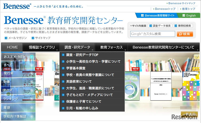
Task: Open the メールマガジン link
Action: (x=17, y=38)
